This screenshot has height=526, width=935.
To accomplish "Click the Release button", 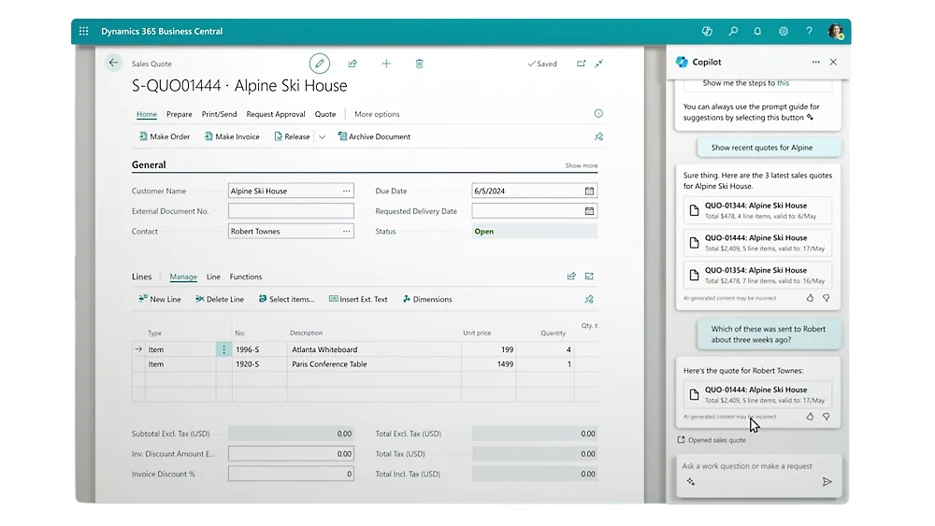I will pyautogui.click(x=292, y=136).
